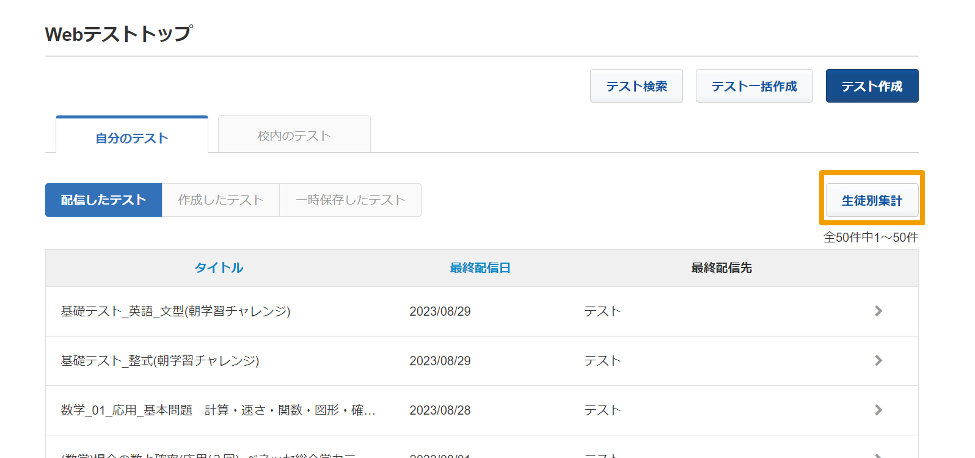Open 数学_01_応用_基本問題 test entry
Screen dimensions: 975x458
pyautogui.click(x=218, y=410)
